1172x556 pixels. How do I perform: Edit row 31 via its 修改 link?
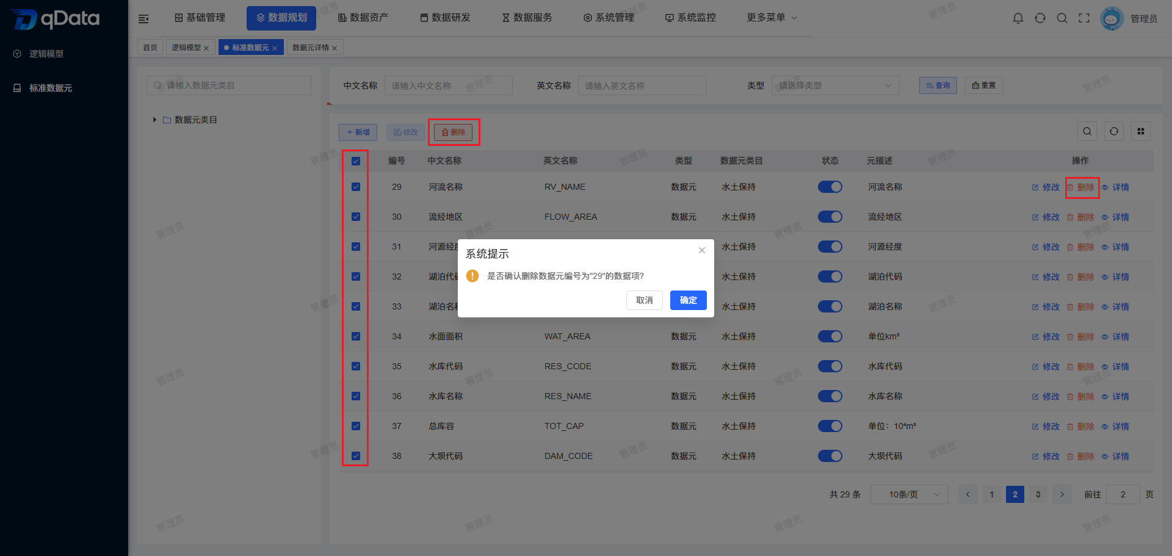tap(1046, 247)
